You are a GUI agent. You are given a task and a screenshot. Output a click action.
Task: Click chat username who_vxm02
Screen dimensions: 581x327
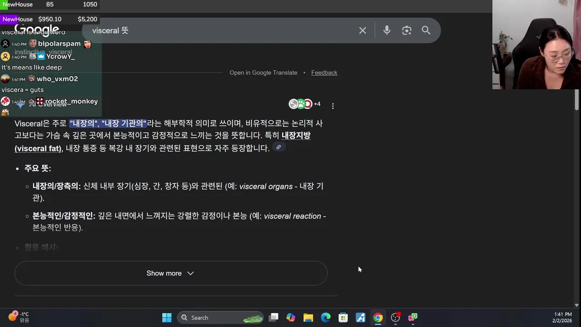(57, 79)
